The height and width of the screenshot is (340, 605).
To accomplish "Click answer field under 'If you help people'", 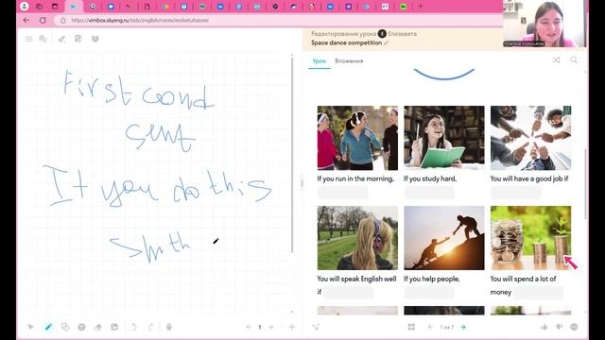I will (x=429, y=292).
